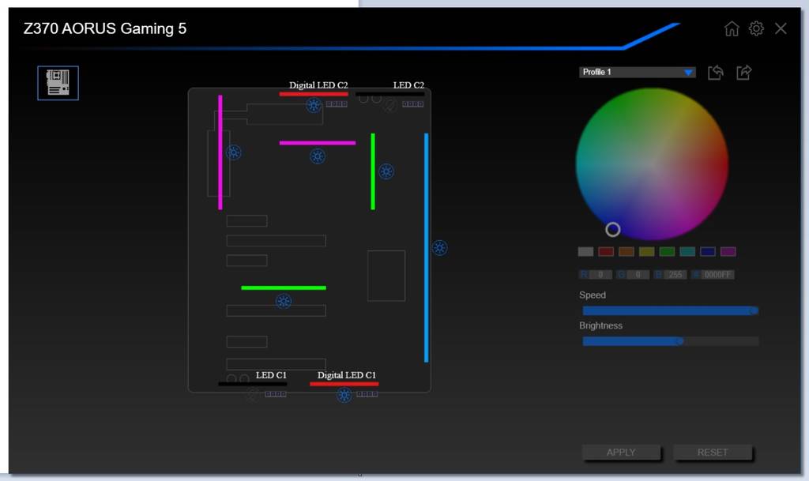Select LED icon under green horizontal strip

[x=284, y=301]
